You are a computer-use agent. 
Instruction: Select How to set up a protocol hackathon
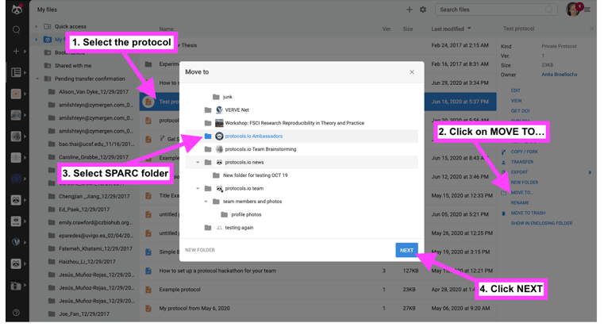tap(317, 271)
